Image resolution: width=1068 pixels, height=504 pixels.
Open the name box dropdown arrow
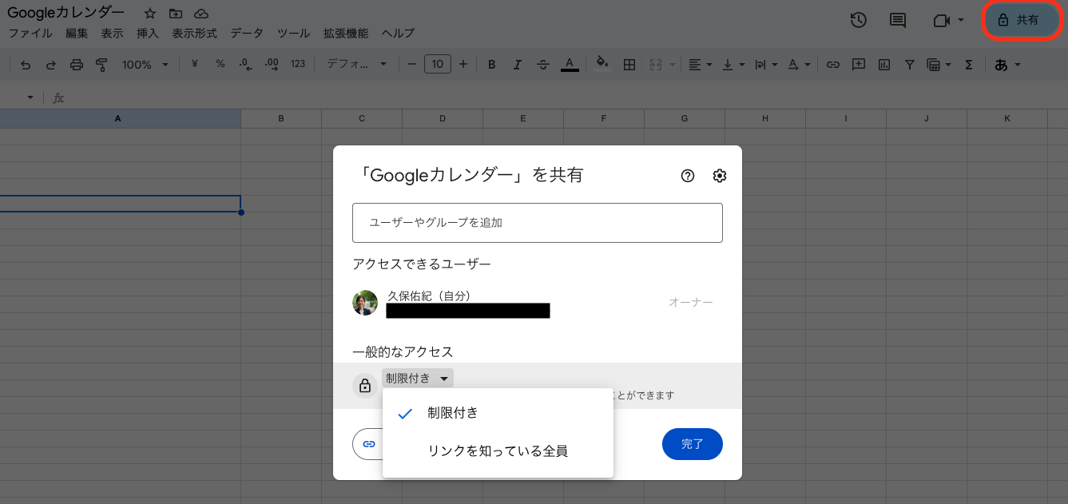tap(30, 97)
